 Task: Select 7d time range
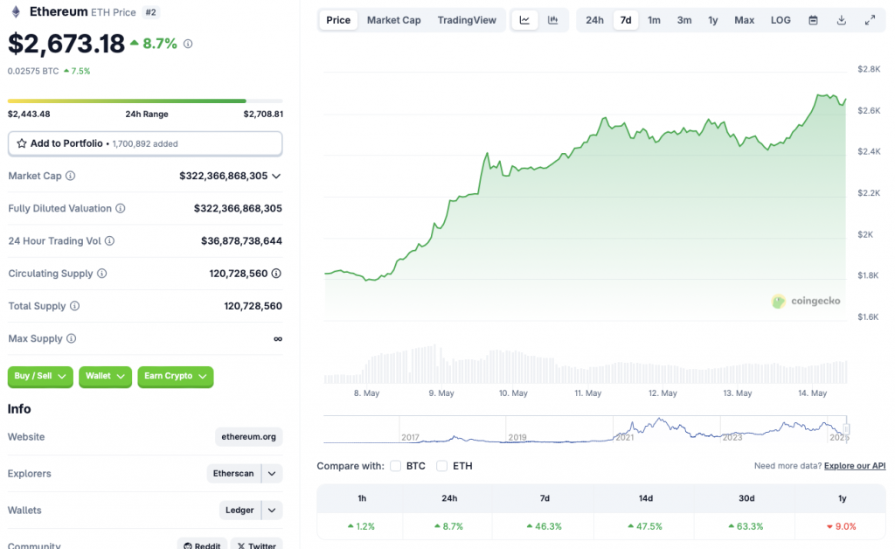click(626, 20)
